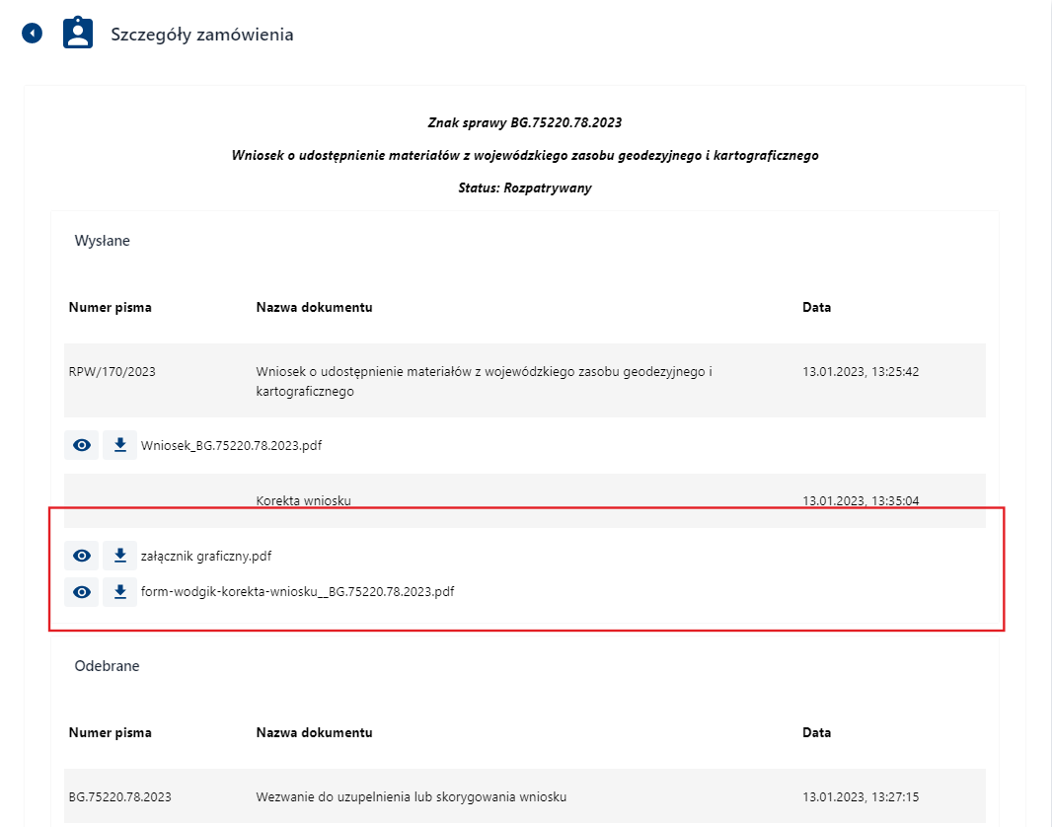Click the Data column header under Odebrane
Screen dimensions: 1053x827
click(x=816, y=732)
